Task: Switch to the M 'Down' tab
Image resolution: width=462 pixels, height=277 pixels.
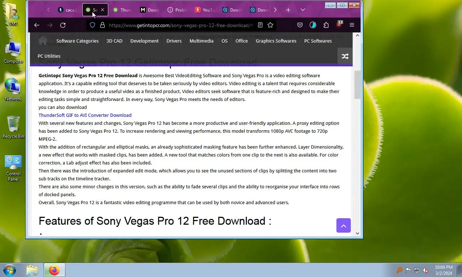Action: point(150,10)
